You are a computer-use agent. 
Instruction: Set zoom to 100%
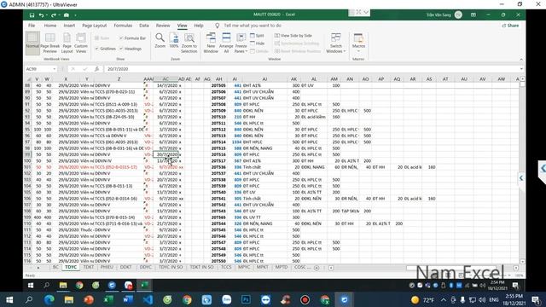point(174,41)
